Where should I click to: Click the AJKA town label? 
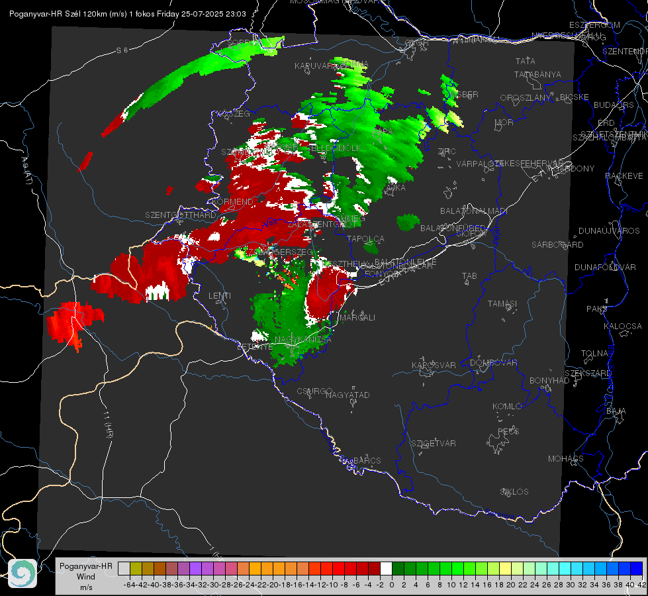[x=396, y=188]
